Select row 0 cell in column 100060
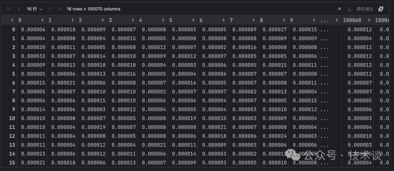 click(x=360, y=29)
